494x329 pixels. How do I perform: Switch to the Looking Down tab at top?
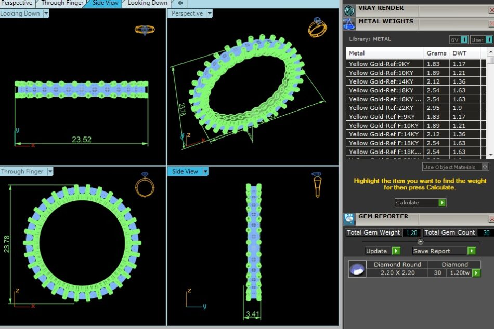pyautogui.click(x=148, y=3)
